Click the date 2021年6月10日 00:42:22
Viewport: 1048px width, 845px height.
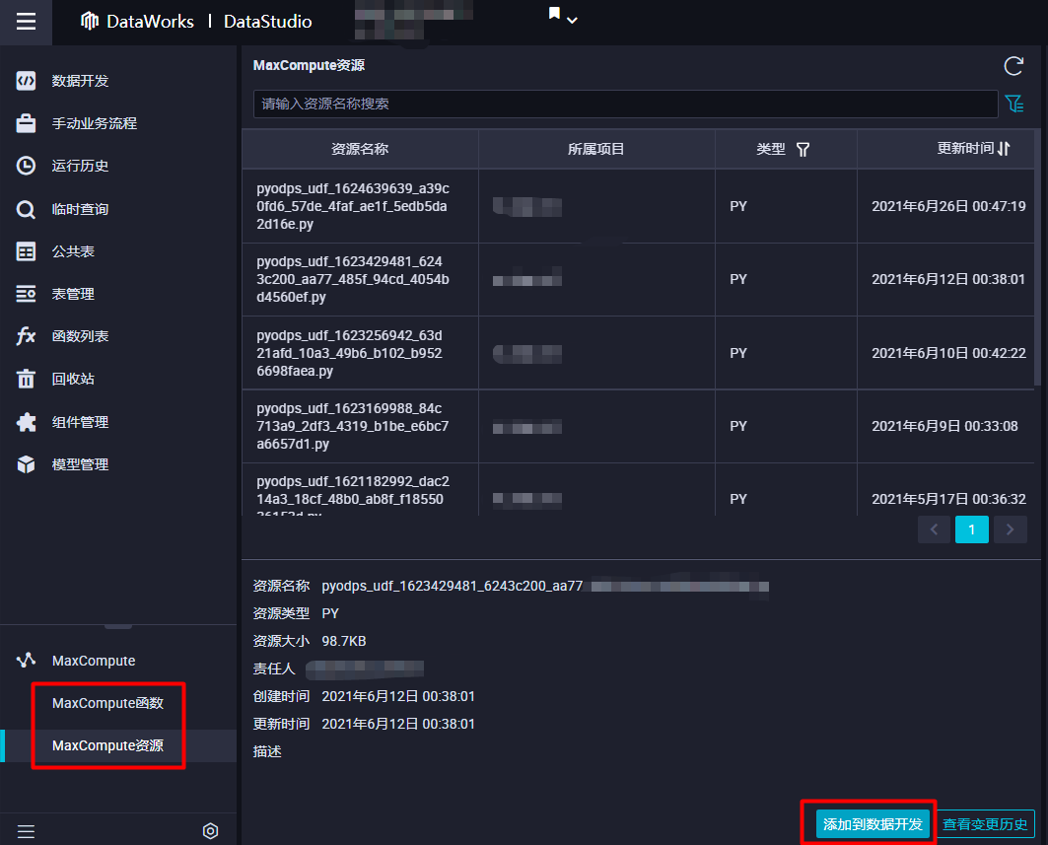point(948,353)
